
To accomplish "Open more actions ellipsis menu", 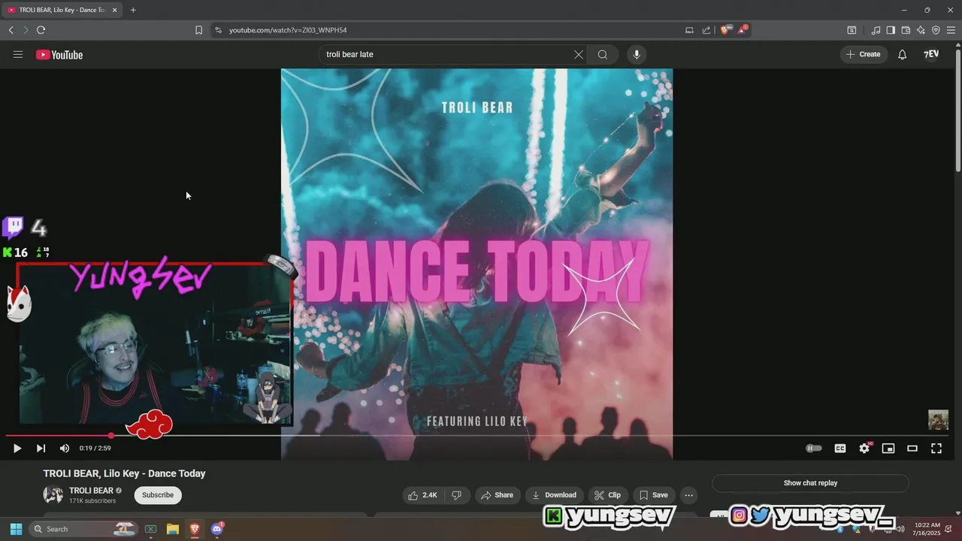I will coord(688,495).
